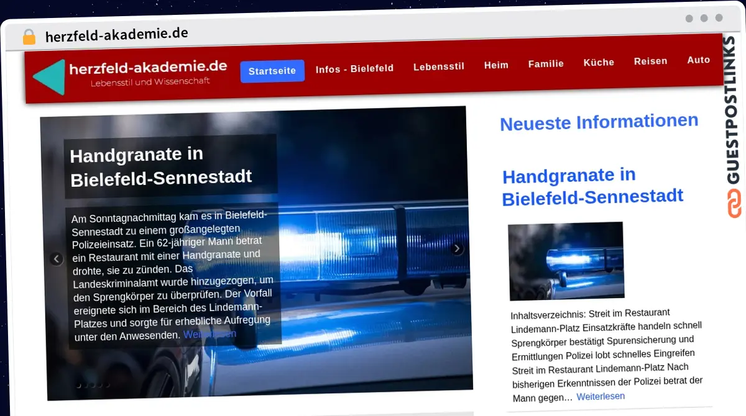
Task: Select the Startseite navigation item
Action: (272, 71)
